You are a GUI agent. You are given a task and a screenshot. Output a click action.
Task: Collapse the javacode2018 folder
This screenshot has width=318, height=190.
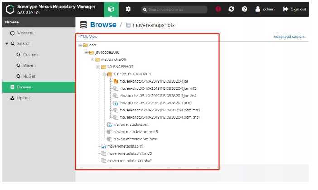click(86, 52)
